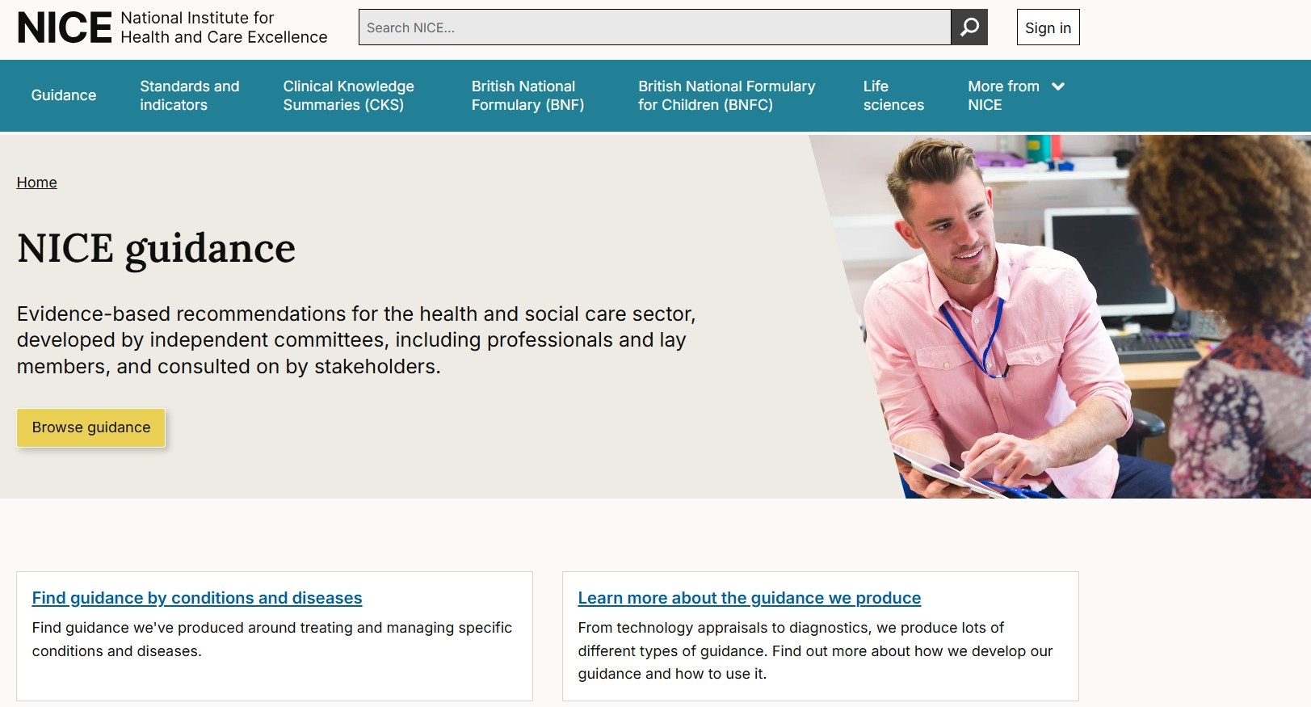Click the conditions and diseases card description
The height and width of the screenshot is (707, 1311).
point(272,639)
